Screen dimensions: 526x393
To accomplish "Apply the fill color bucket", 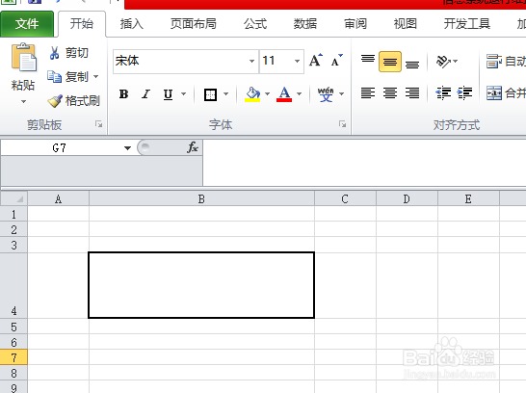I will pos(252,94).
